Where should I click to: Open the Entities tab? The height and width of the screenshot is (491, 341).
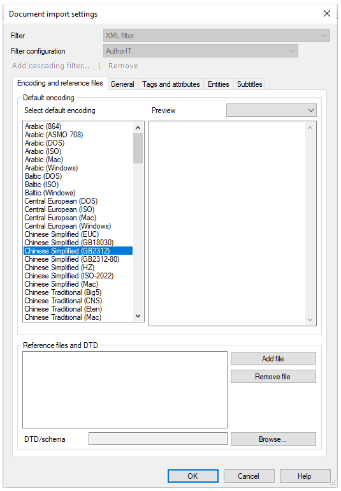[218, 84]
